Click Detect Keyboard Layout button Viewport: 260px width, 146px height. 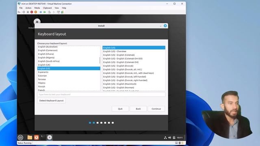(52, 101)
